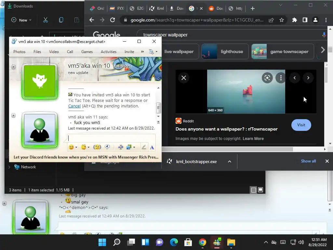Open Photos in Messenger toolbar
This screenshot has width=333, height=250.
19,52
